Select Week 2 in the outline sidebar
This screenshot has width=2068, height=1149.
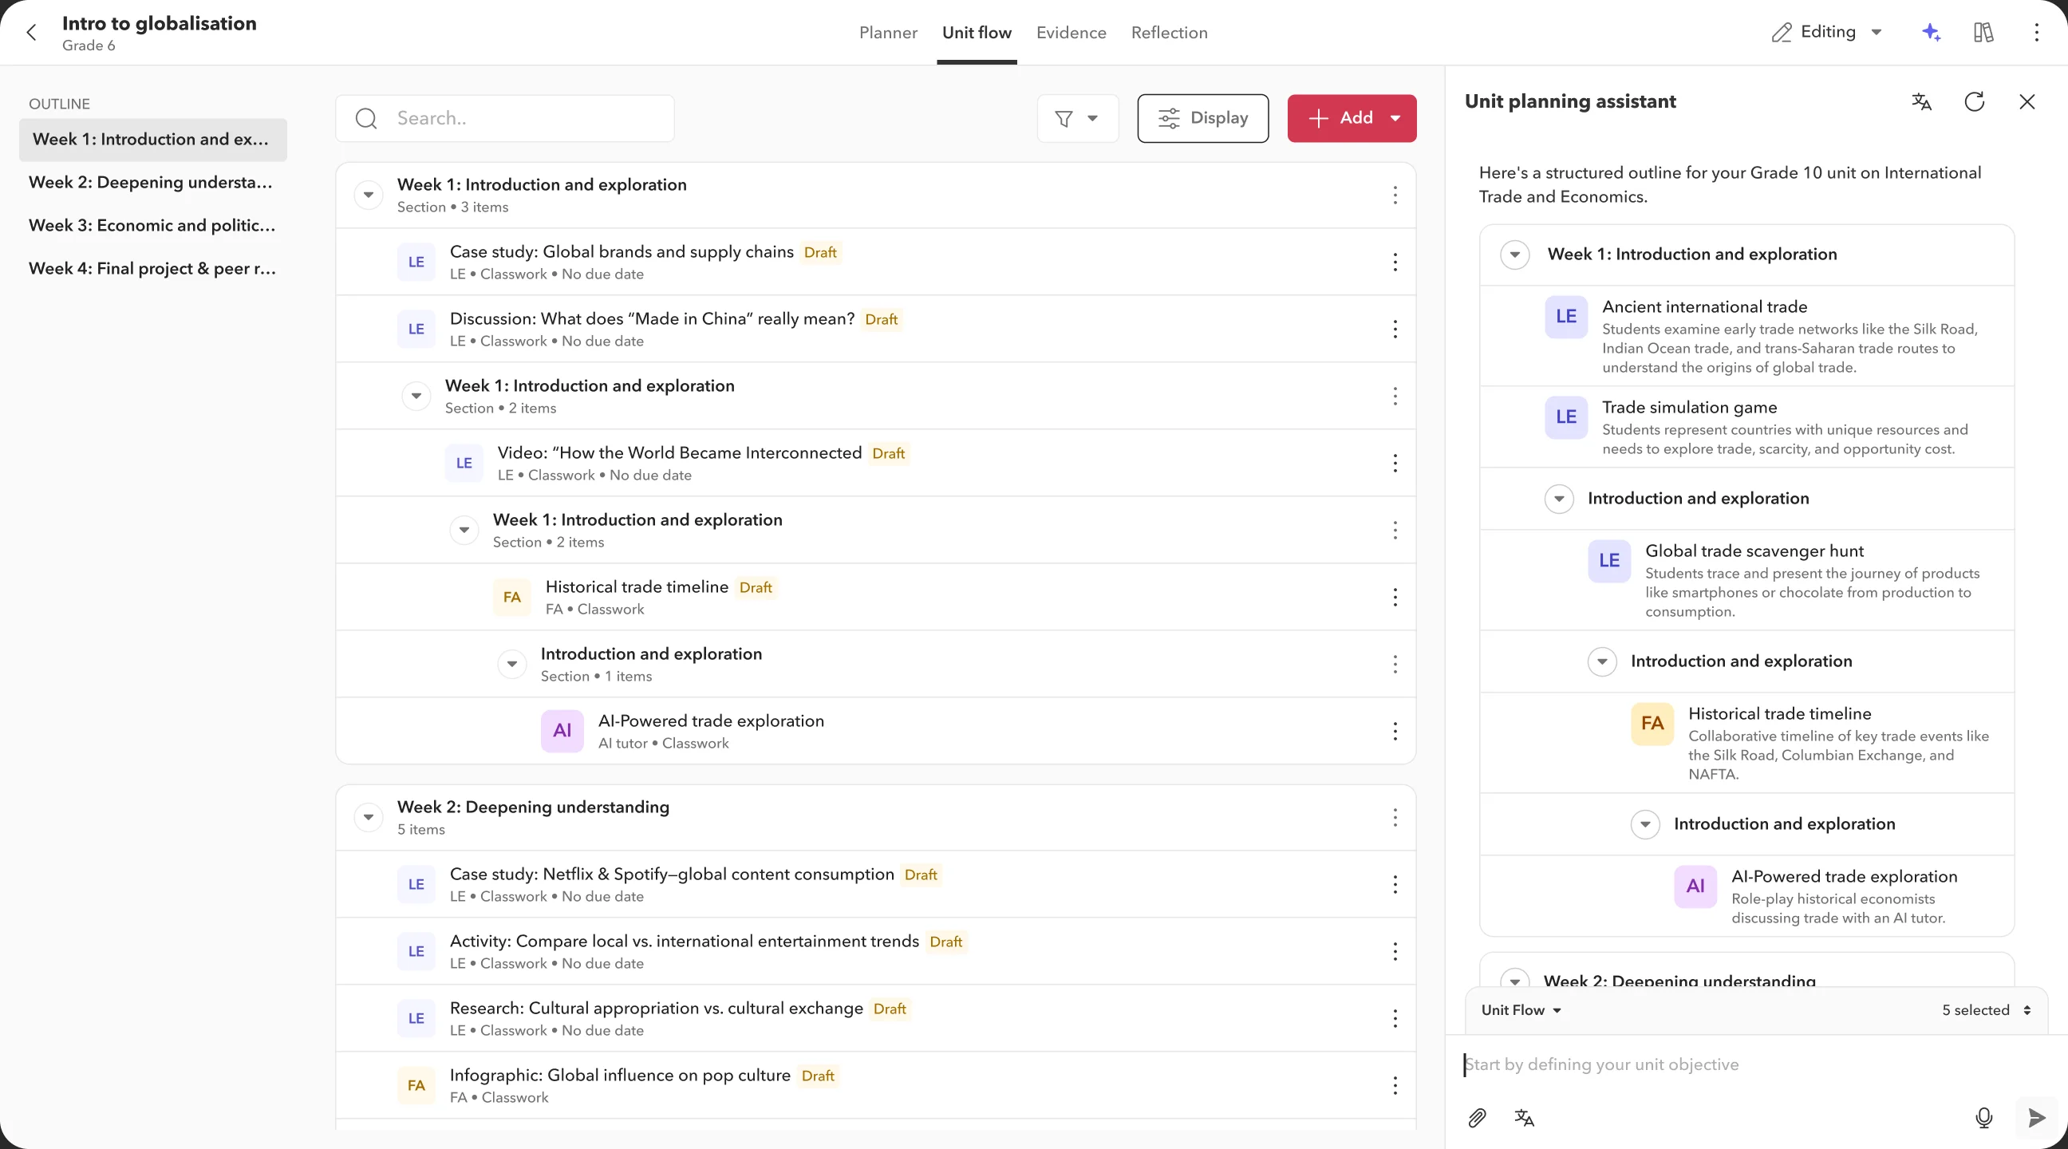pos(152,182)
